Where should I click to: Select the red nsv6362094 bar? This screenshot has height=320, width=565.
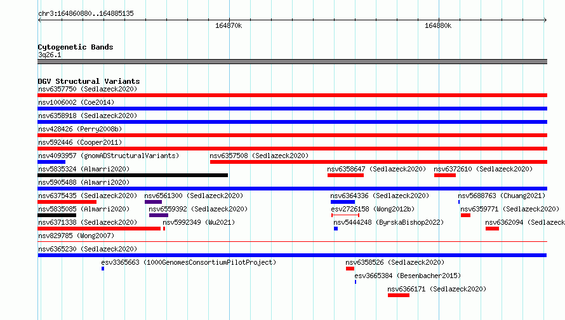pyautogui.click(x=492, y=229)
